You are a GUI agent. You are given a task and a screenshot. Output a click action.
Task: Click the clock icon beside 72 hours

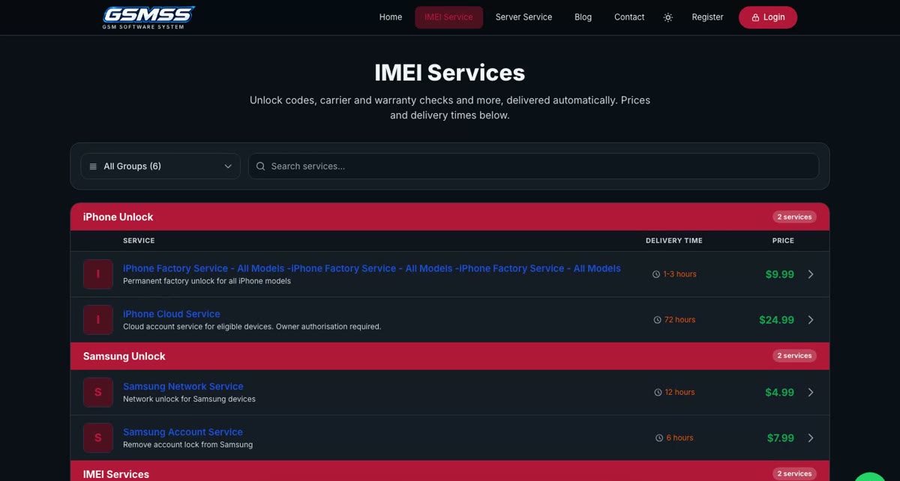pos(658,320)
